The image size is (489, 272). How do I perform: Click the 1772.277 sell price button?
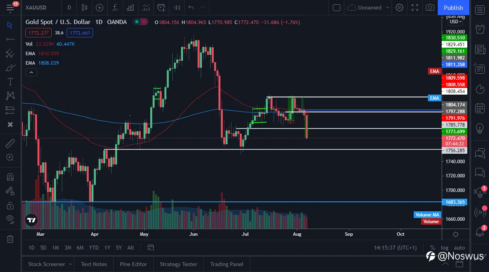click(x=39, y=33)
